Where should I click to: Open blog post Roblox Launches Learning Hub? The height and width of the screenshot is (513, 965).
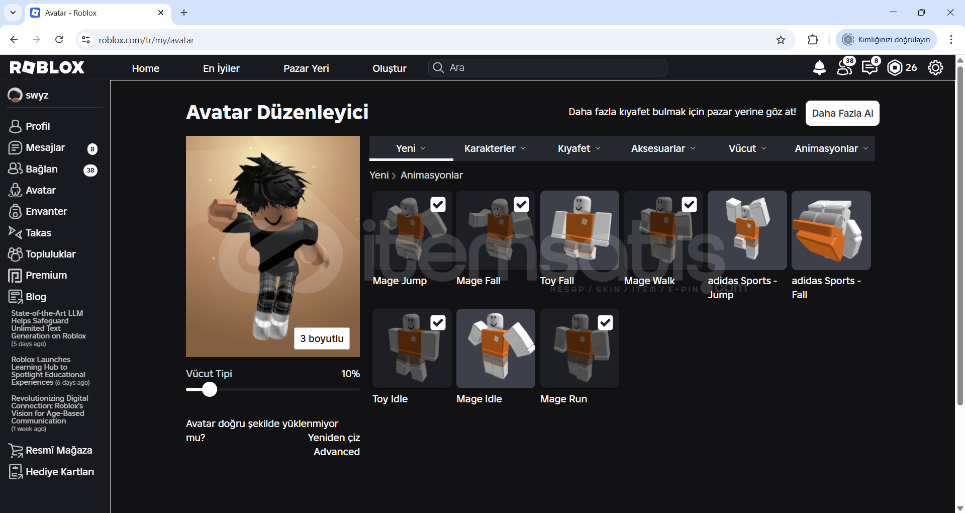(x=50, y=371)
